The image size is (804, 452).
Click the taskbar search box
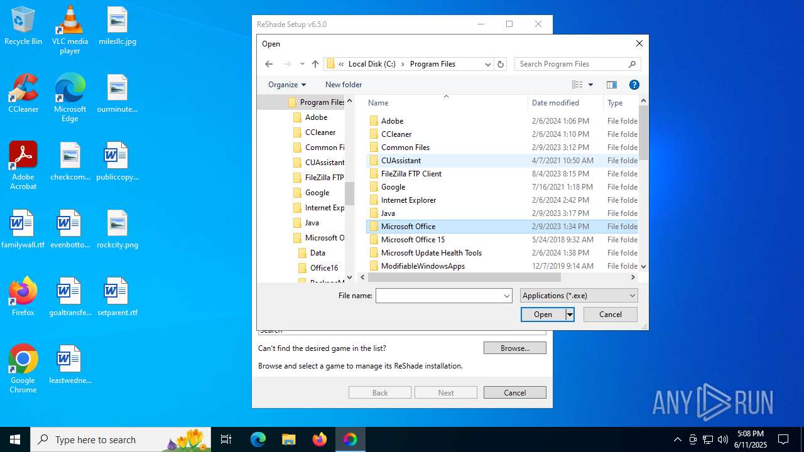point(121,439)
